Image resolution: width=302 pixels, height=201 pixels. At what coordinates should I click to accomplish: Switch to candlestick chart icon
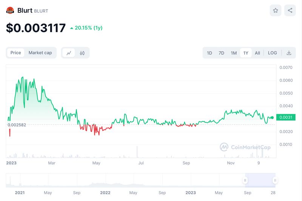82,53
